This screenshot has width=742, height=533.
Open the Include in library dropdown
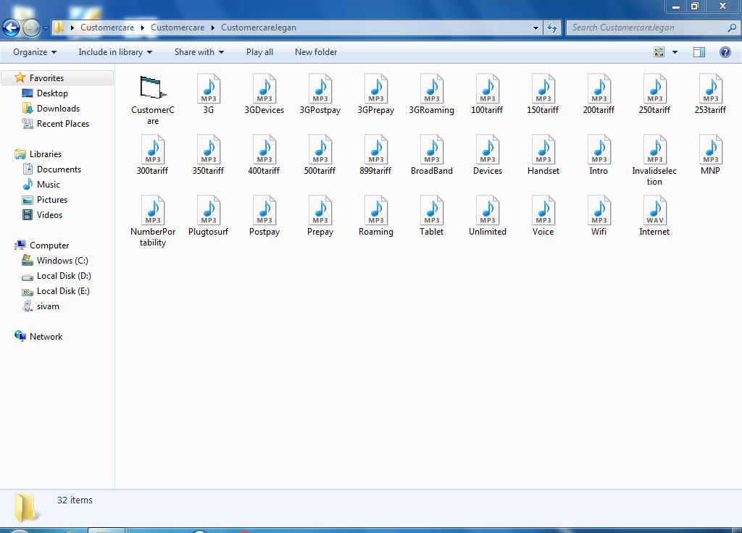(115, 52)
